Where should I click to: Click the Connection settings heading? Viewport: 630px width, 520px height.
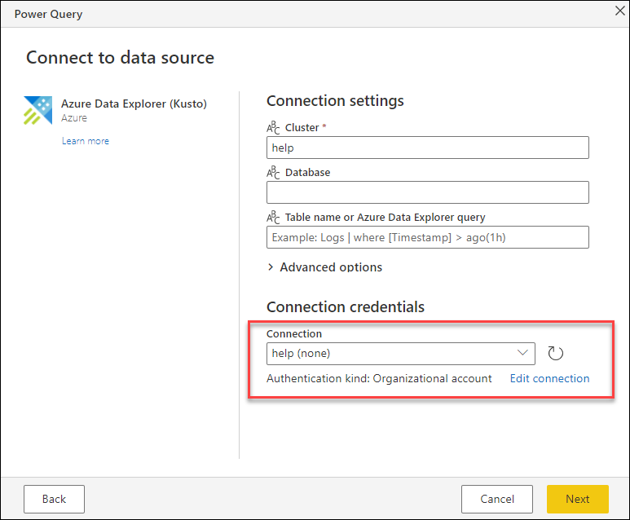(x=335, y=101)
